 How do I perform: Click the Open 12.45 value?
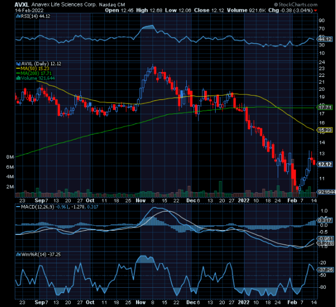pos(119,10)
